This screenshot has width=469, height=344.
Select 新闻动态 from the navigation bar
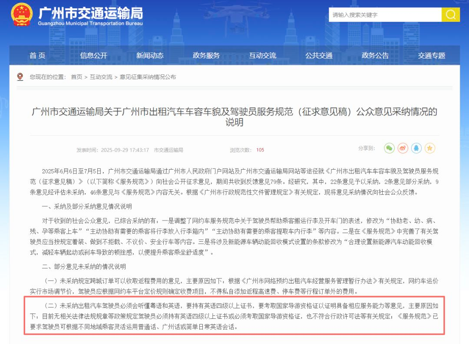click(150, 56)
